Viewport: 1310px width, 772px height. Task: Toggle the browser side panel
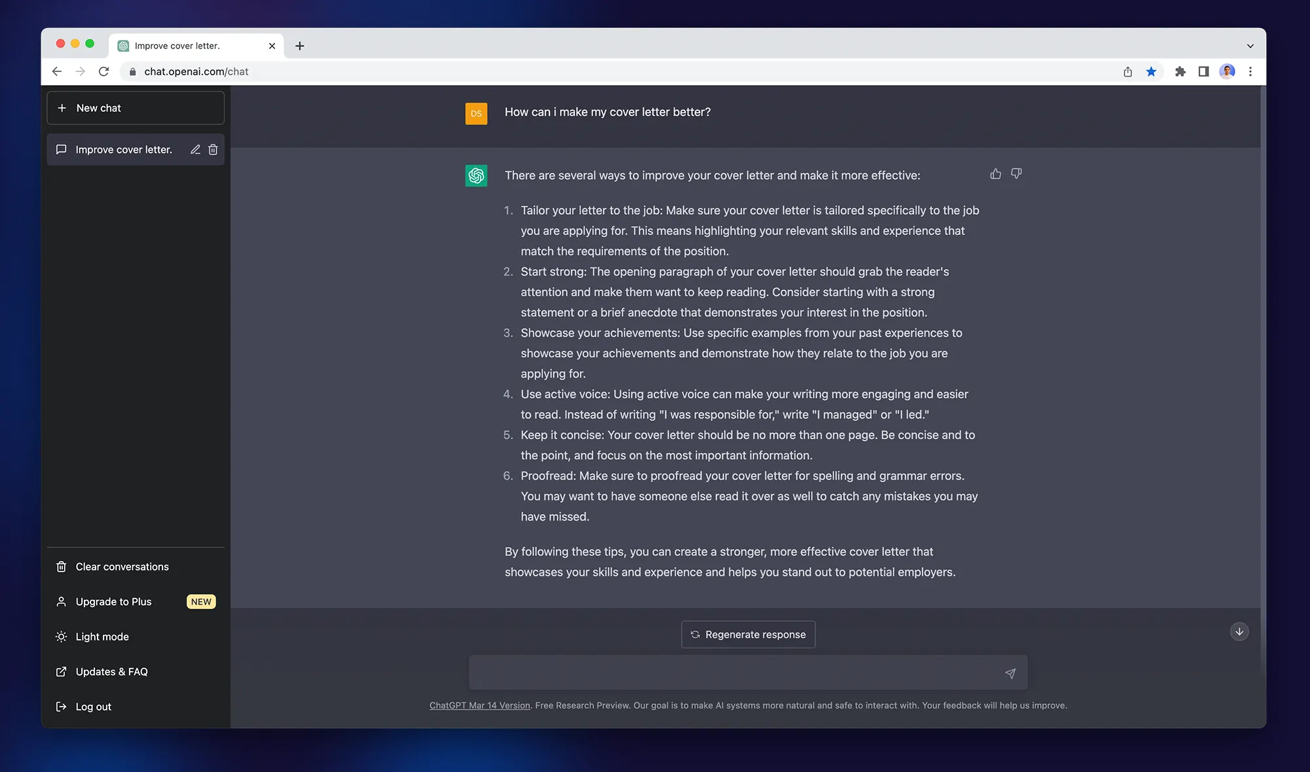tap(1203, 71)
